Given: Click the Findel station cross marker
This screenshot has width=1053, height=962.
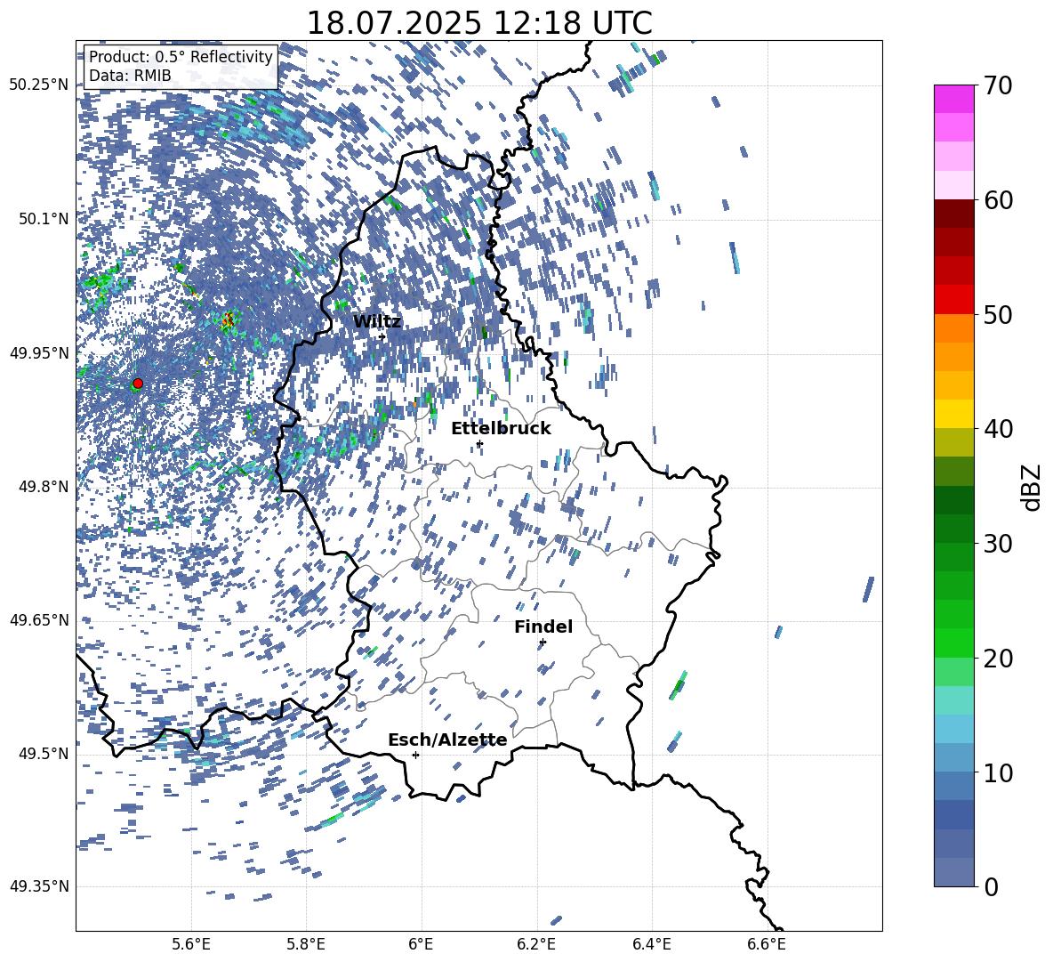Looking at the screenshot, I should coord(543,643).
